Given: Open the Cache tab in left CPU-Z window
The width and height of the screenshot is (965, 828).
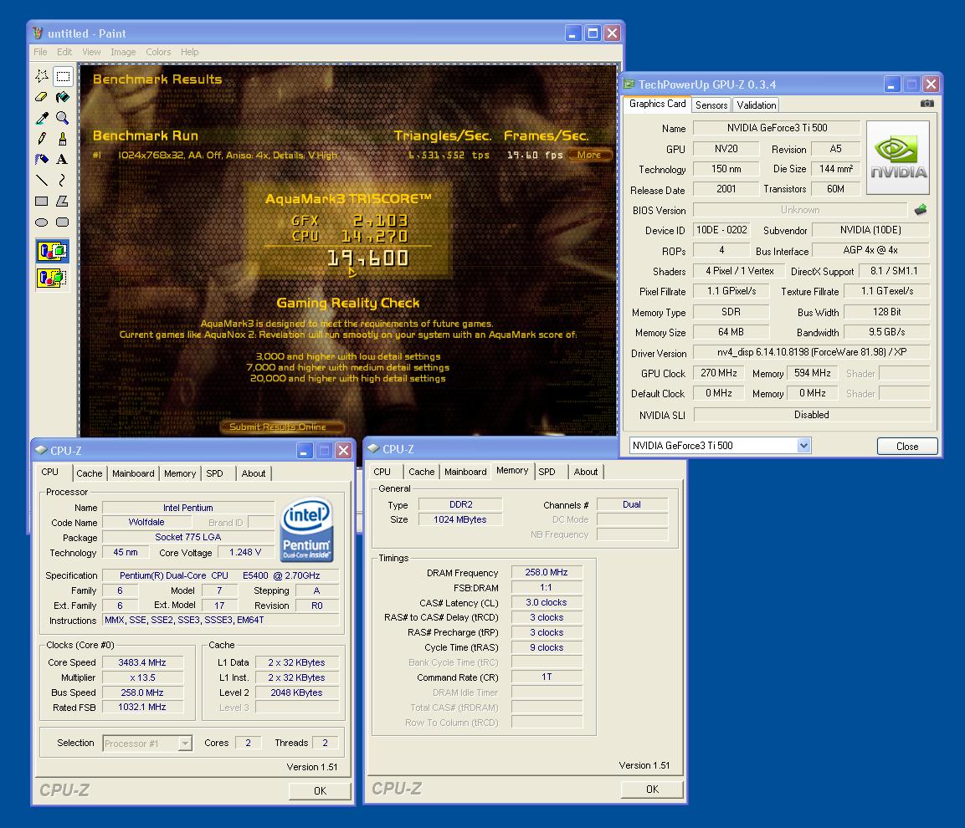Looking at the screenshot, I should pos(90,473).
